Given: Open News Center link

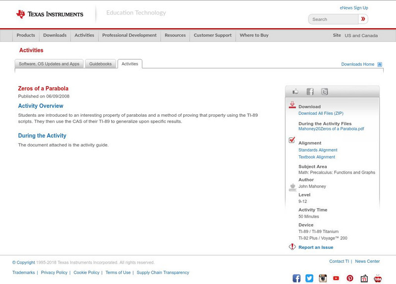Looking at the screenshot, I should coord(367,261).
